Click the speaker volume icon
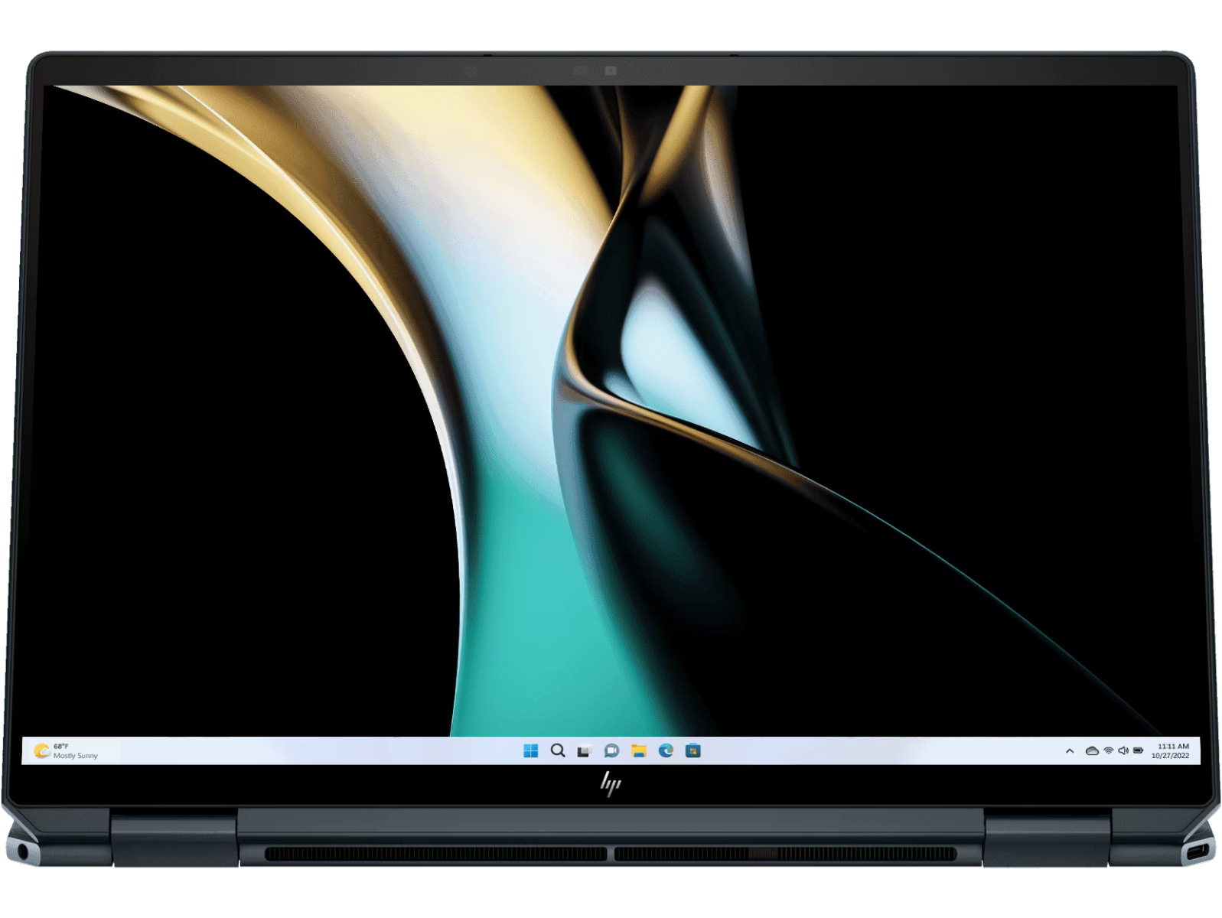Screen dimensions: 1222x918 (x=1123, y=751)
